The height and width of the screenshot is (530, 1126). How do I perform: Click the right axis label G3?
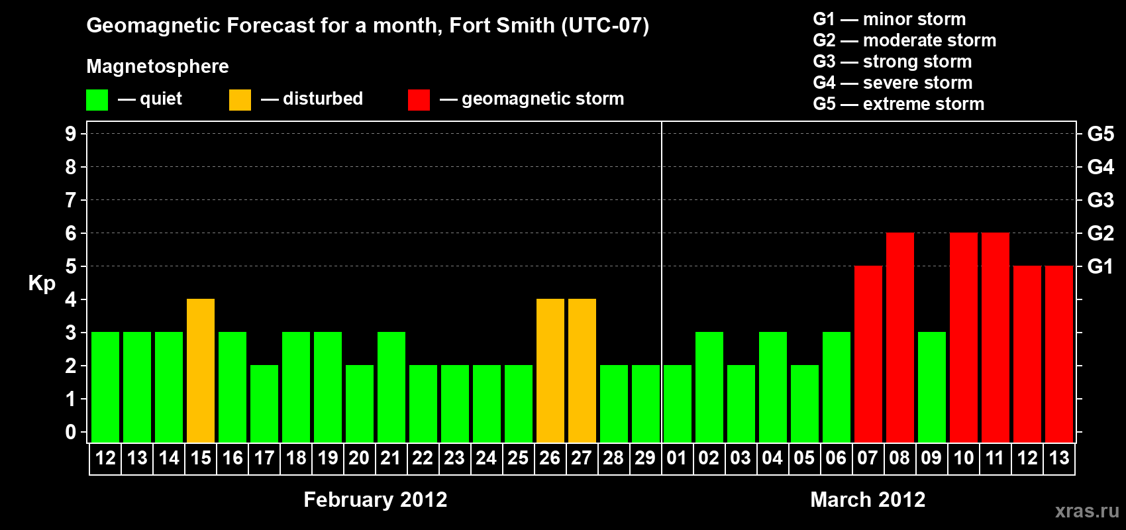[x=1101, y=200]
